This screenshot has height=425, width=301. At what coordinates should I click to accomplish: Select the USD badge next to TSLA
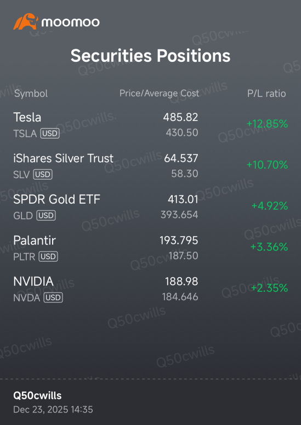pos(50,134)
